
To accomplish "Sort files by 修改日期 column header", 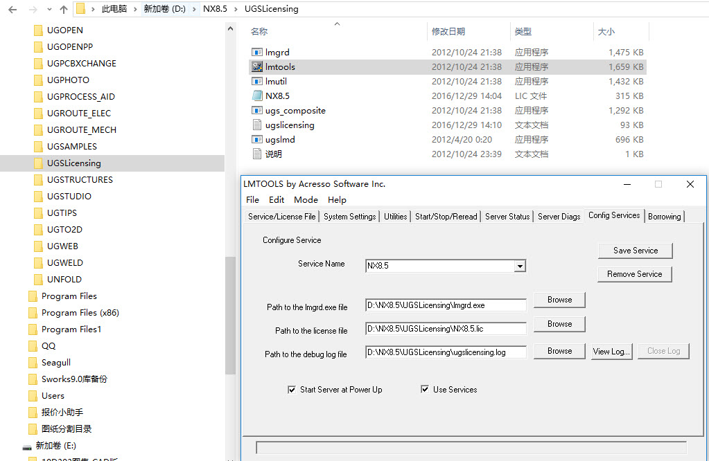I will click(448, 32).
